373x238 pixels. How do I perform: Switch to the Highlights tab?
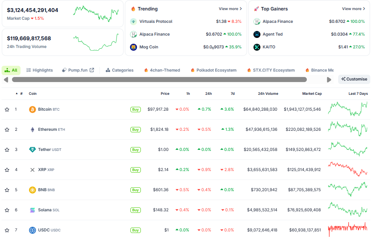(x=39, y=70)
